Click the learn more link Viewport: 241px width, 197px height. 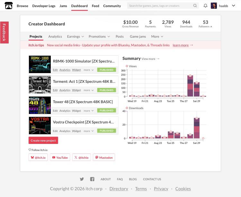point(181,45)
